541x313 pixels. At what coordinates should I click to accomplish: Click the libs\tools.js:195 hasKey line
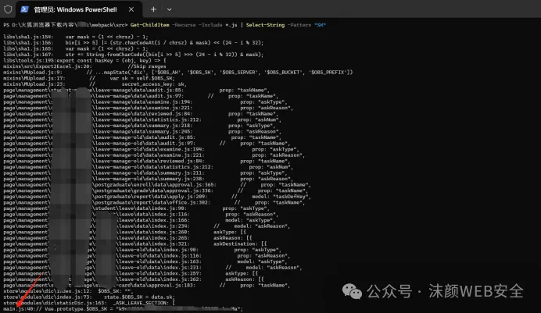85,60
